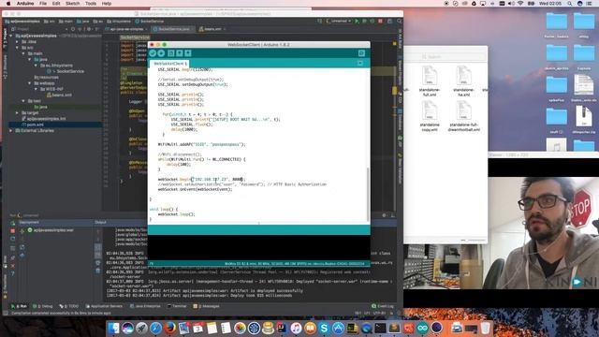This screenshot has width=599, height=337.
Task: Open the Arduino application menu
Action: 25,4
